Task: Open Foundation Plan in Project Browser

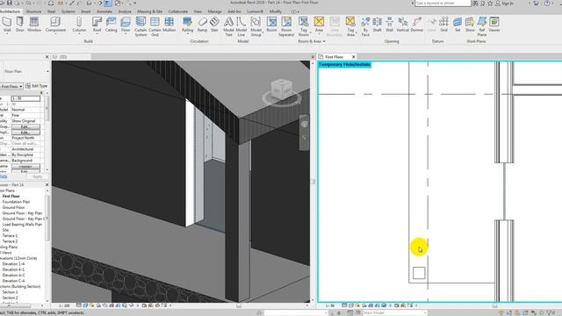Action: click(16, 202)
